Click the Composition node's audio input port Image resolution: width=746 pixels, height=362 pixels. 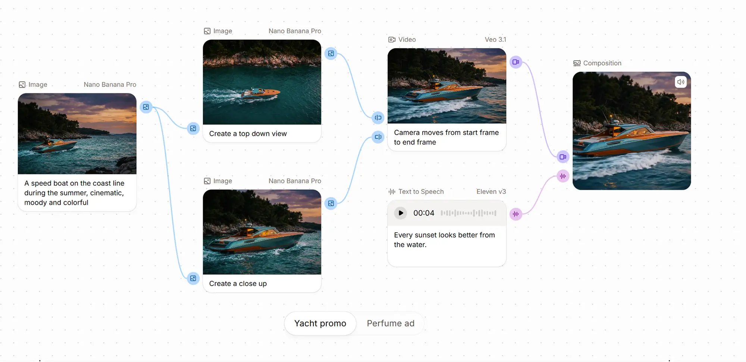click(x=563, y=176)
